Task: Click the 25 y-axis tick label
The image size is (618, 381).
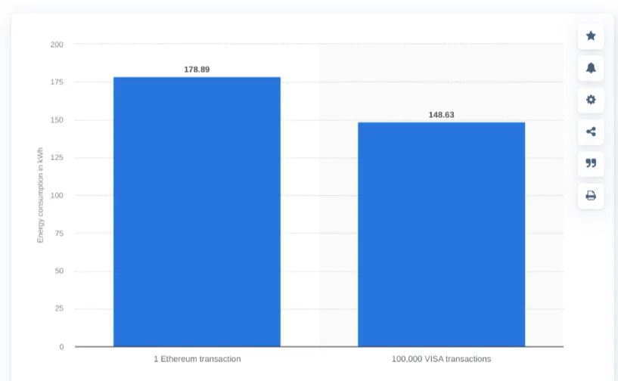Action: pyautogui.click(x=59, y=308)
